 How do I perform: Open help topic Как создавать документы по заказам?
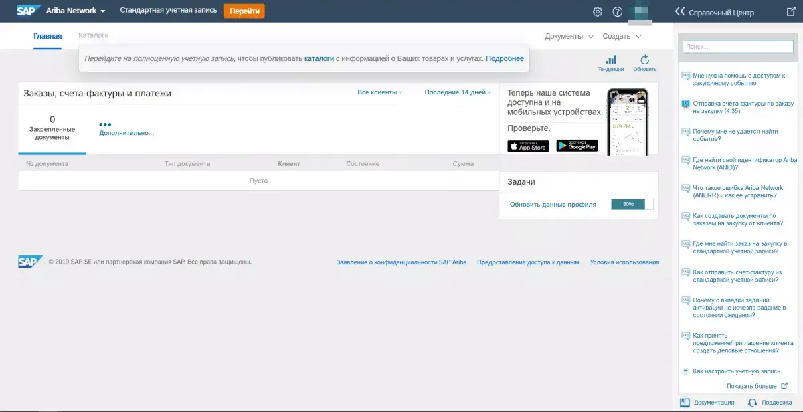737,220
